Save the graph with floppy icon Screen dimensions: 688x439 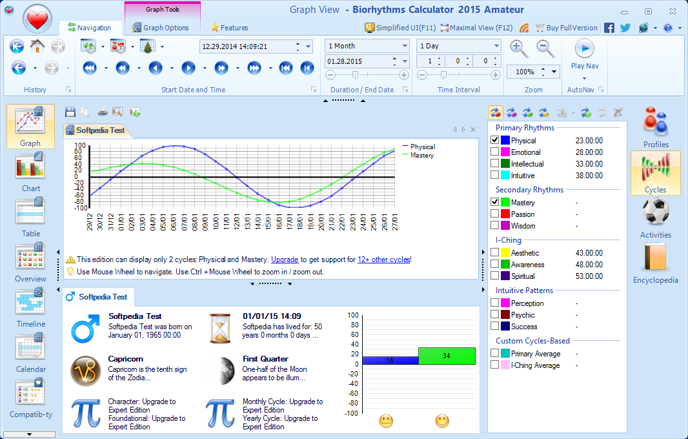click(70, 112)
